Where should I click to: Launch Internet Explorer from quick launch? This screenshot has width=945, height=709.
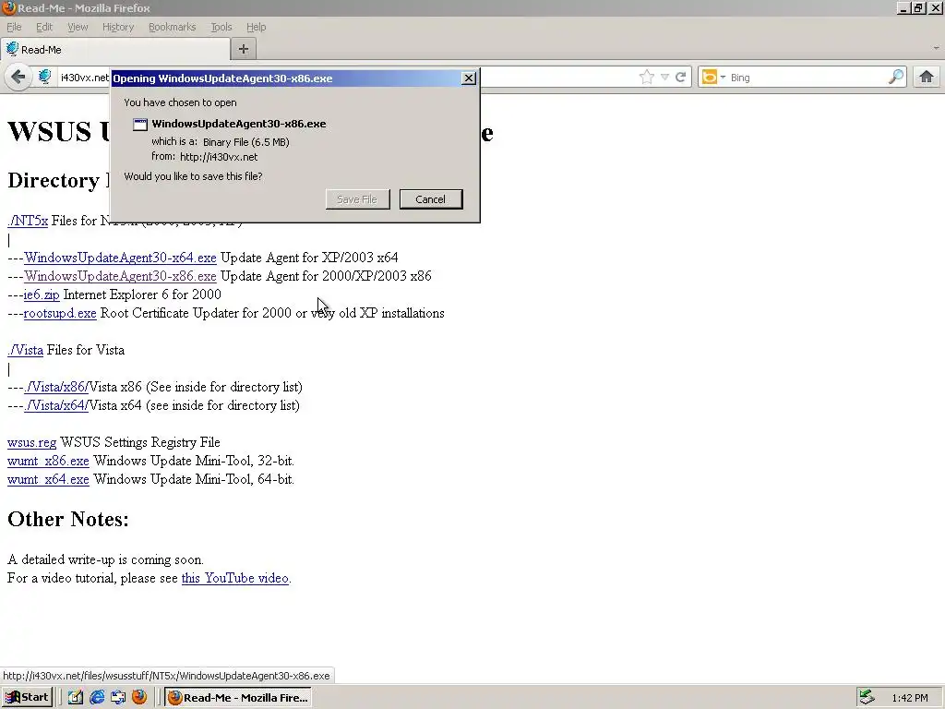click(96, 698)
